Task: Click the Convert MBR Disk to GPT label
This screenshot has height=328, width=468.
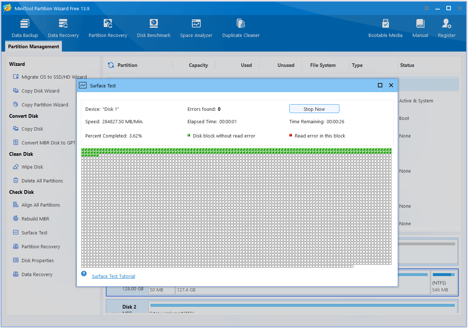Action: (x=48, y=143)
